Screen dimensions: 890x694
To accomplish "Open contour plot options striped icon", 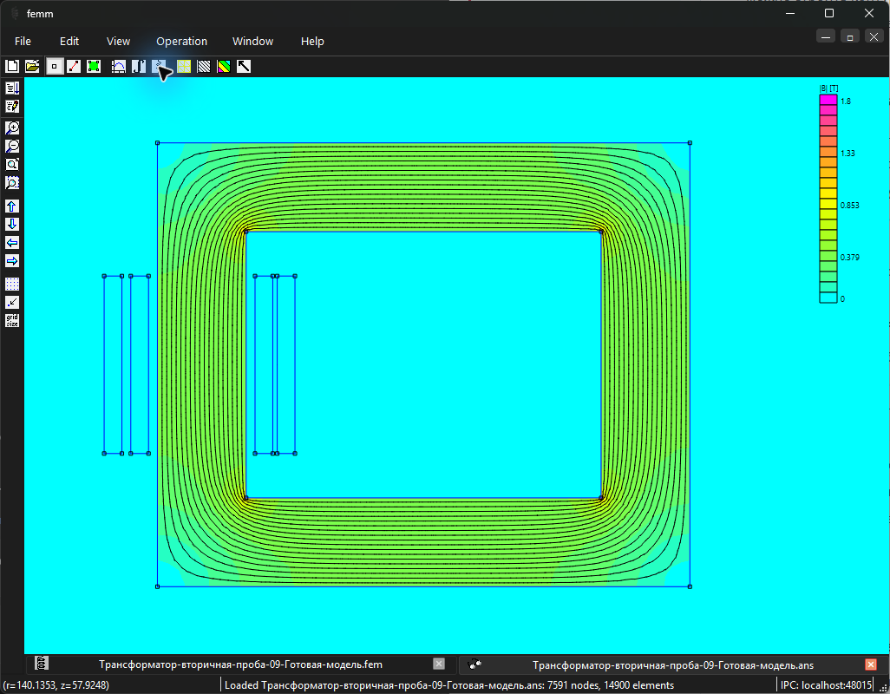I will (204, 67).
